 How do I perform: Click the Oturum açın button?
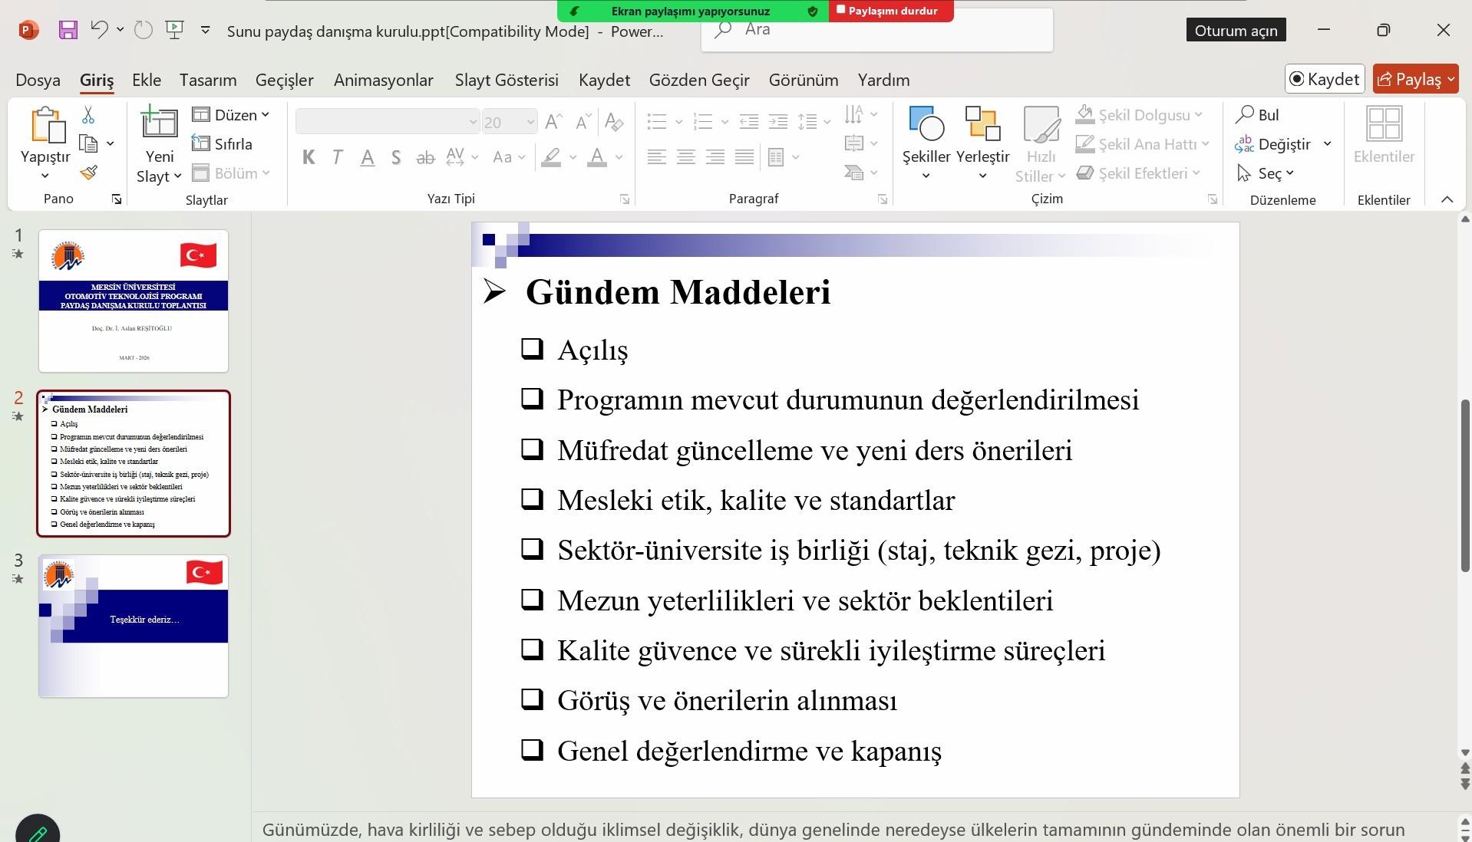tap(1236, 31)
